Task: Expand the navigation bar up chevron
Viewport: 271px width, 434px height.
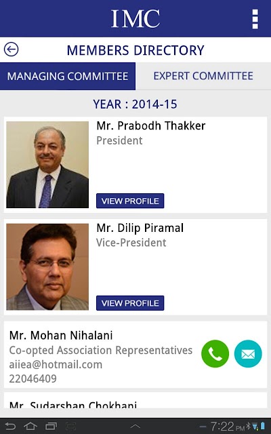Action: pos(135,427)
